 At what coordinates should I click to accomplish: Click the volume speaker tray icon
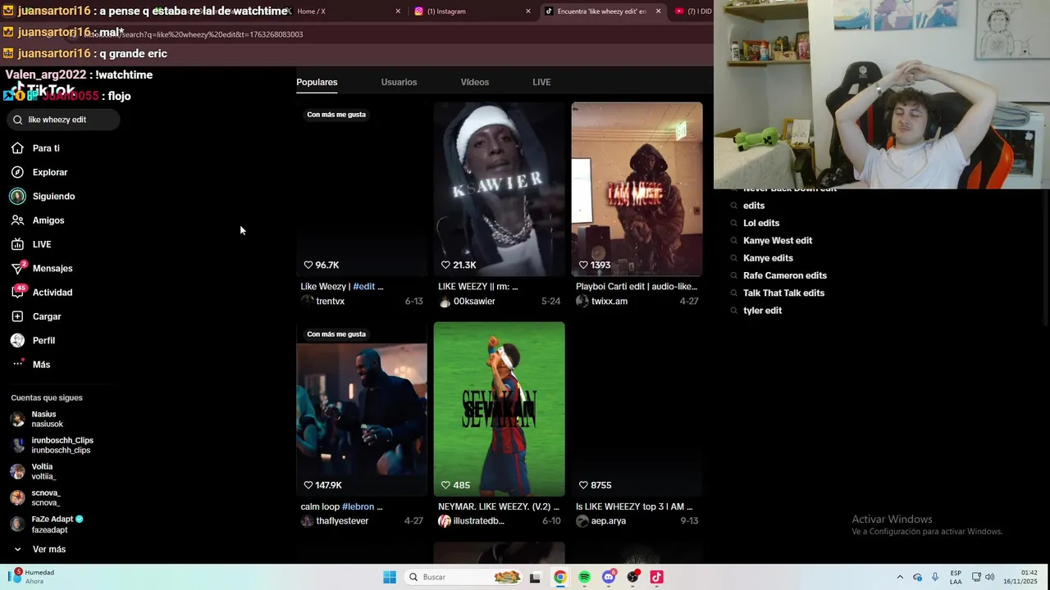[x=989, y=577]
